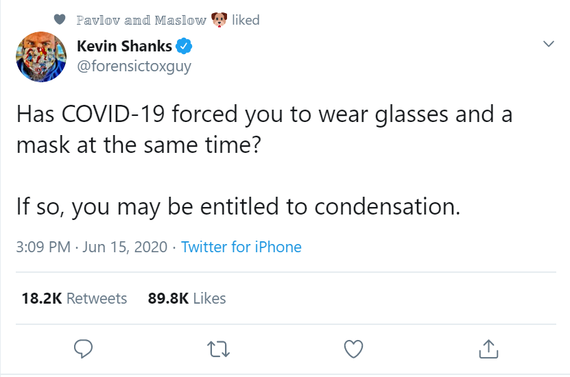Image resolution: width=570 pixels, height=377 pixels.
Task: Open the Pavlov and Maslow profile link
Action: [141, 20]
